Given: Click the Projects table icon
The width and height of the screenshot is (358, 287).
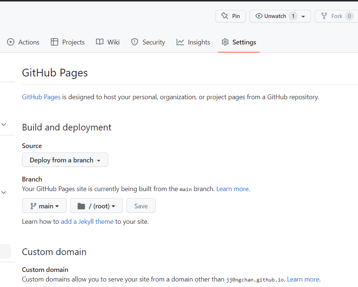Looking at the screenshot, I should [54, 42].
